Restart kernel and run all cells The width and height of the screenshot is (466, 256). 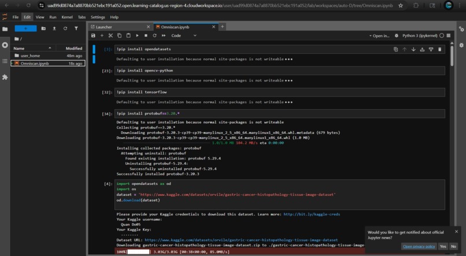164,35
